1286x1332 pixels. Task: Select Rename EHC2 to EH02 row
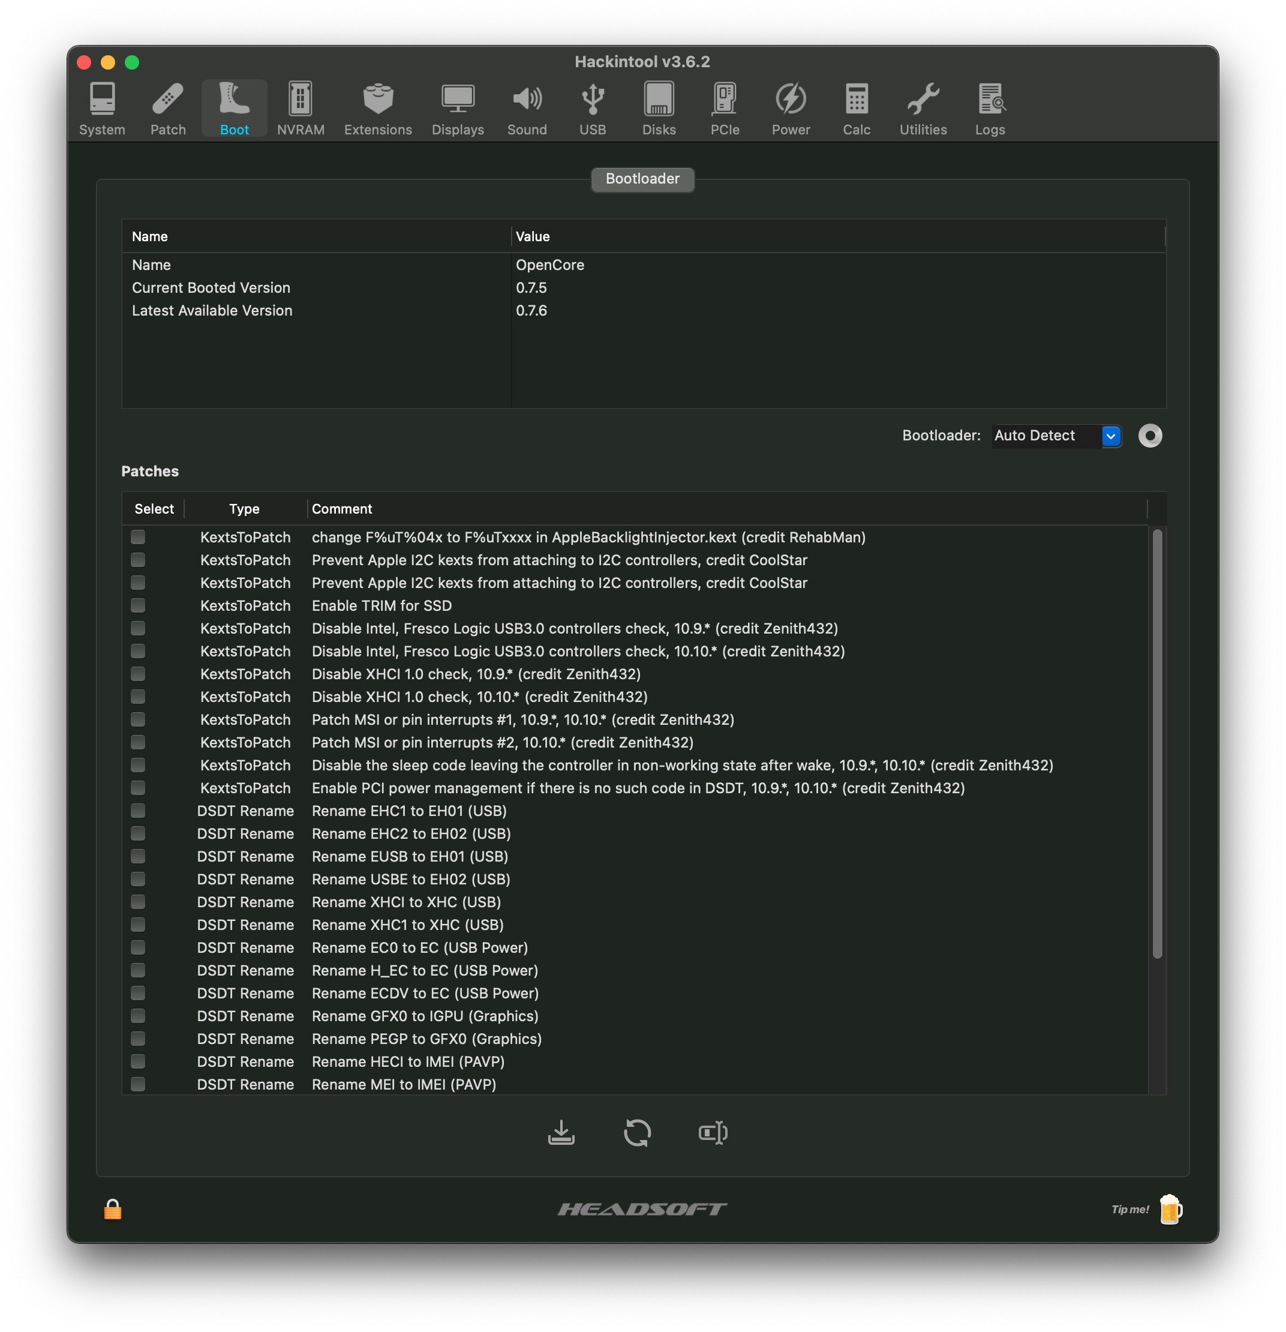[635, 834]
